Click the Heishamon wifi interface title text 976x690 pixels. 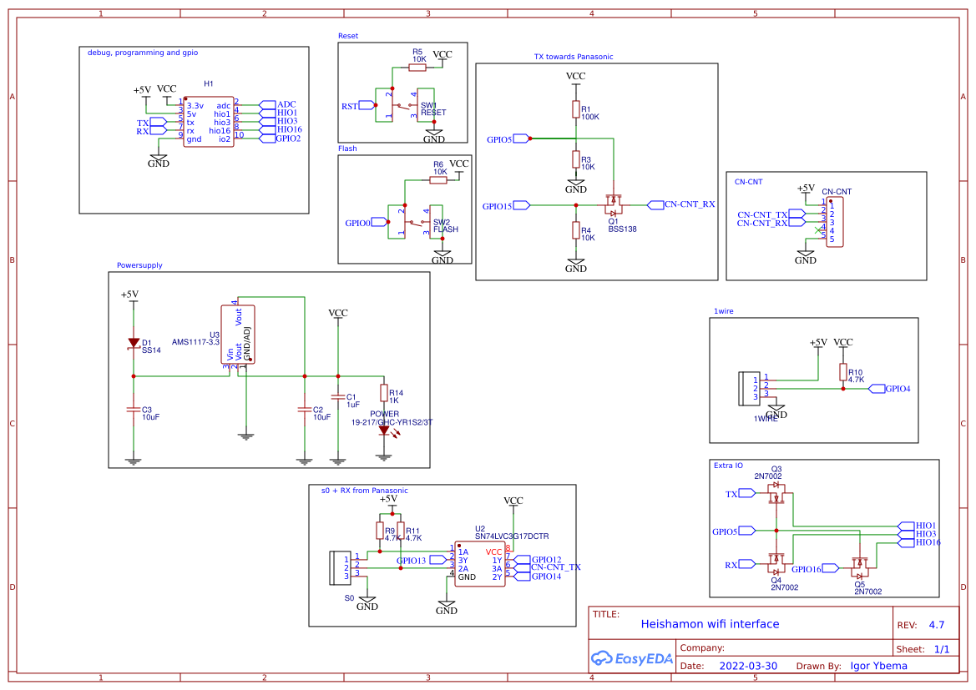[709, 624]
